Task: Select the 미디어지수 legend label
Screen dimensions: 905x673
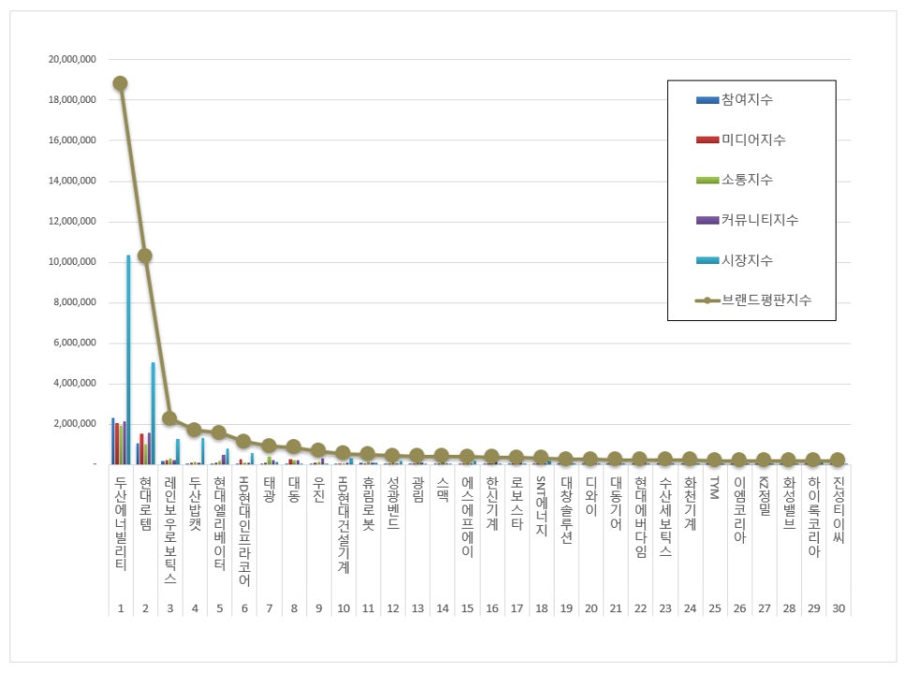Action: click(x=753, y=139)
